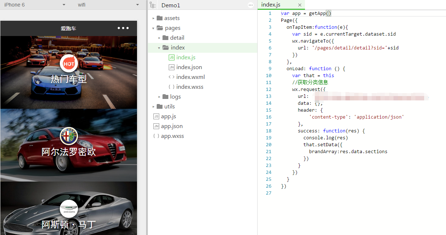Open app.json in the file tree
Viewport: 446px width, 235px height.
[x=172, y=126]
